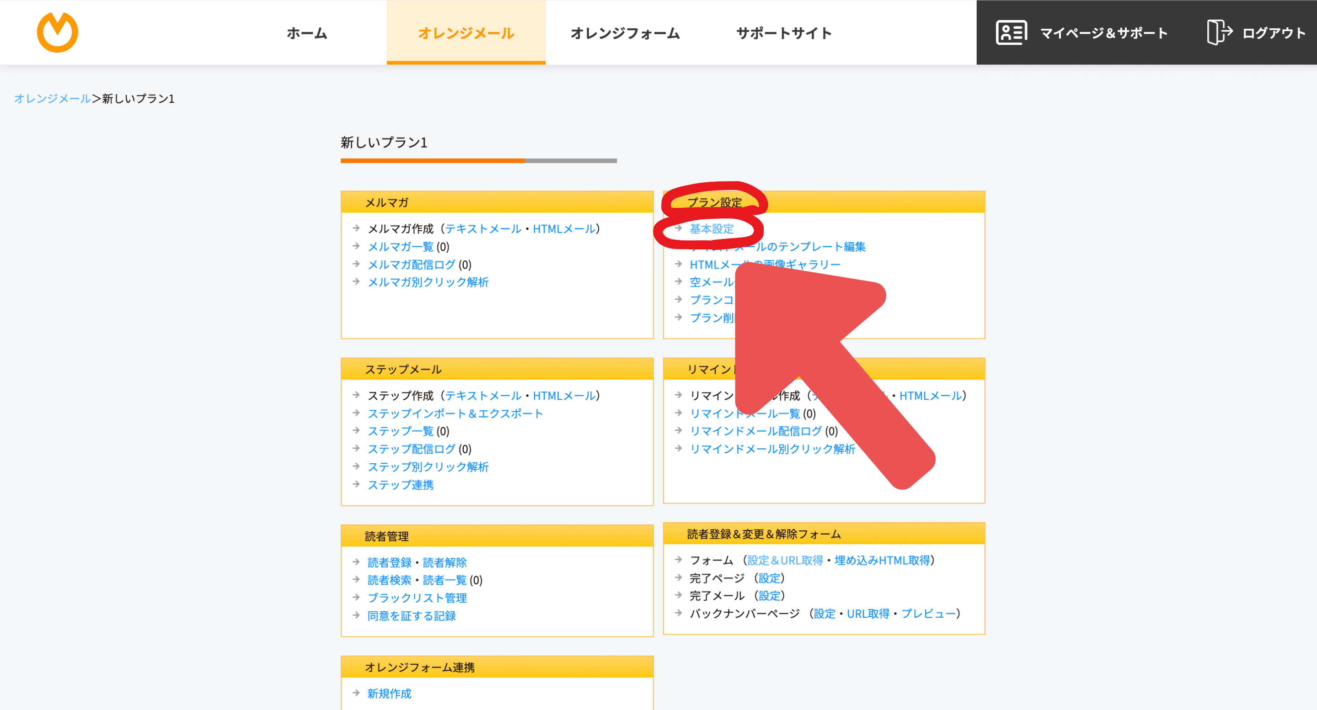
Task: Open ステップ連携
Action: click(x=400, y=485)
